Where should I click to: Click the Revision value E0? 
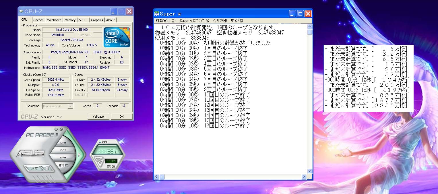(x=122, y=63)
